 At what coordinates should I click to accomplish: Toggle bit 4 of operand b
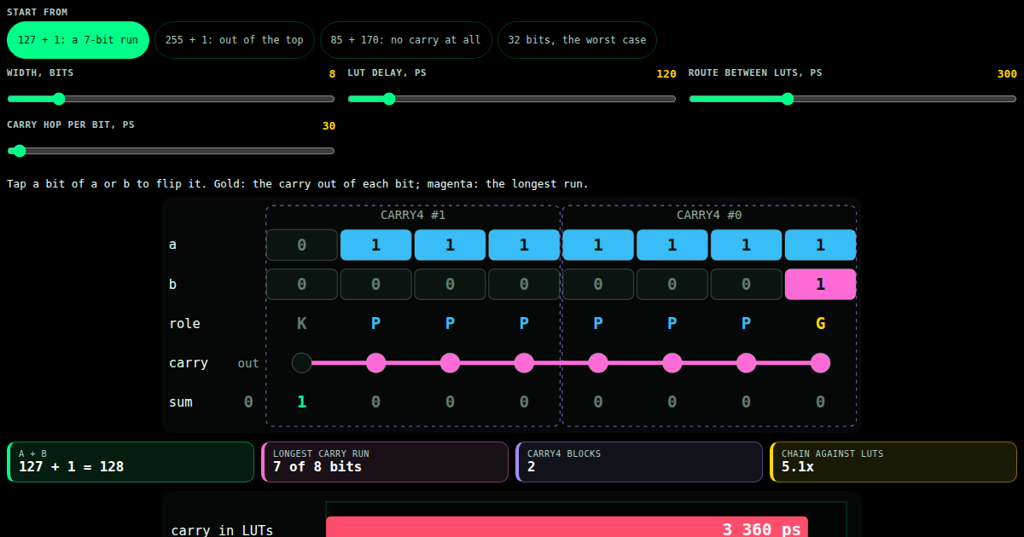click(x=524, y=284)
